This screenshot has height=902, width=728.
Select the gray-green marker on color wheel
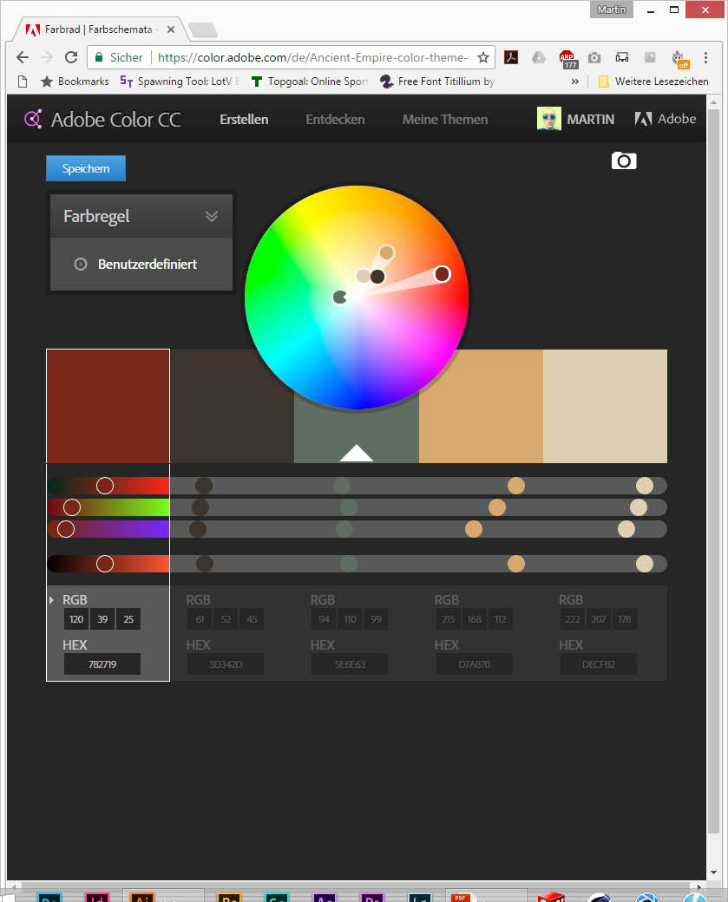(x=340, y=297)
